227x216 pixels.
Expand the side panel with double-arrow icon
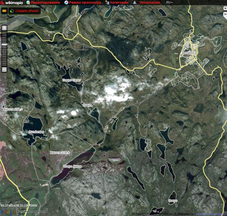pyautogui.click(x=225, y=15)
